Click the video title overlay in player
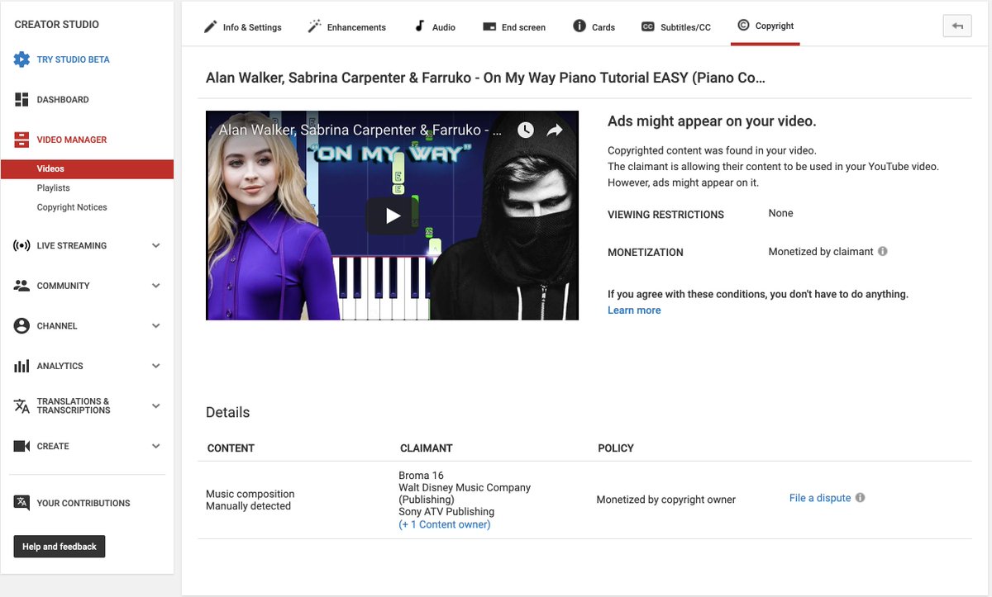Viewport: 992px width, 597px height. [360, 130]
